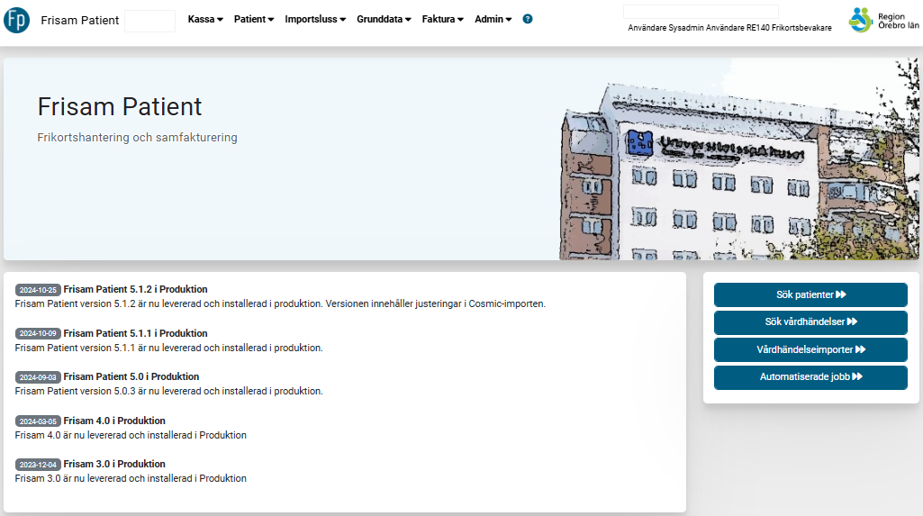Viewport: 923px width, 516px height.
Task: Open the Faktura menu
Action: (x=443, y=19)
